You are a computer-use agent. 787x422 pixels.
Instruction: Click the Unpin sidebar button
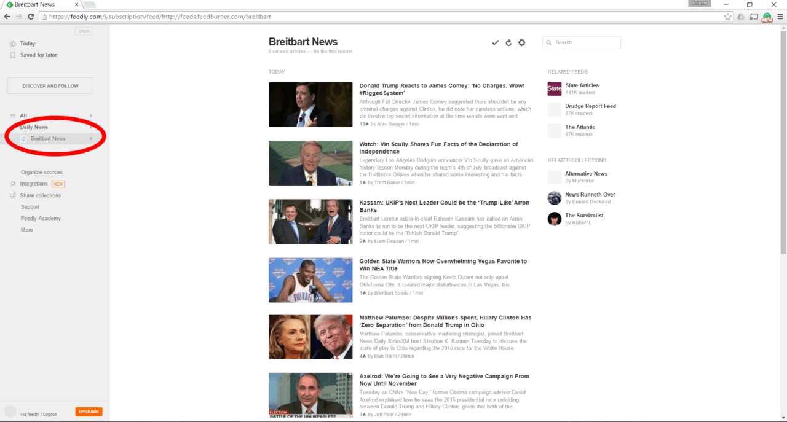pos(84,31)
